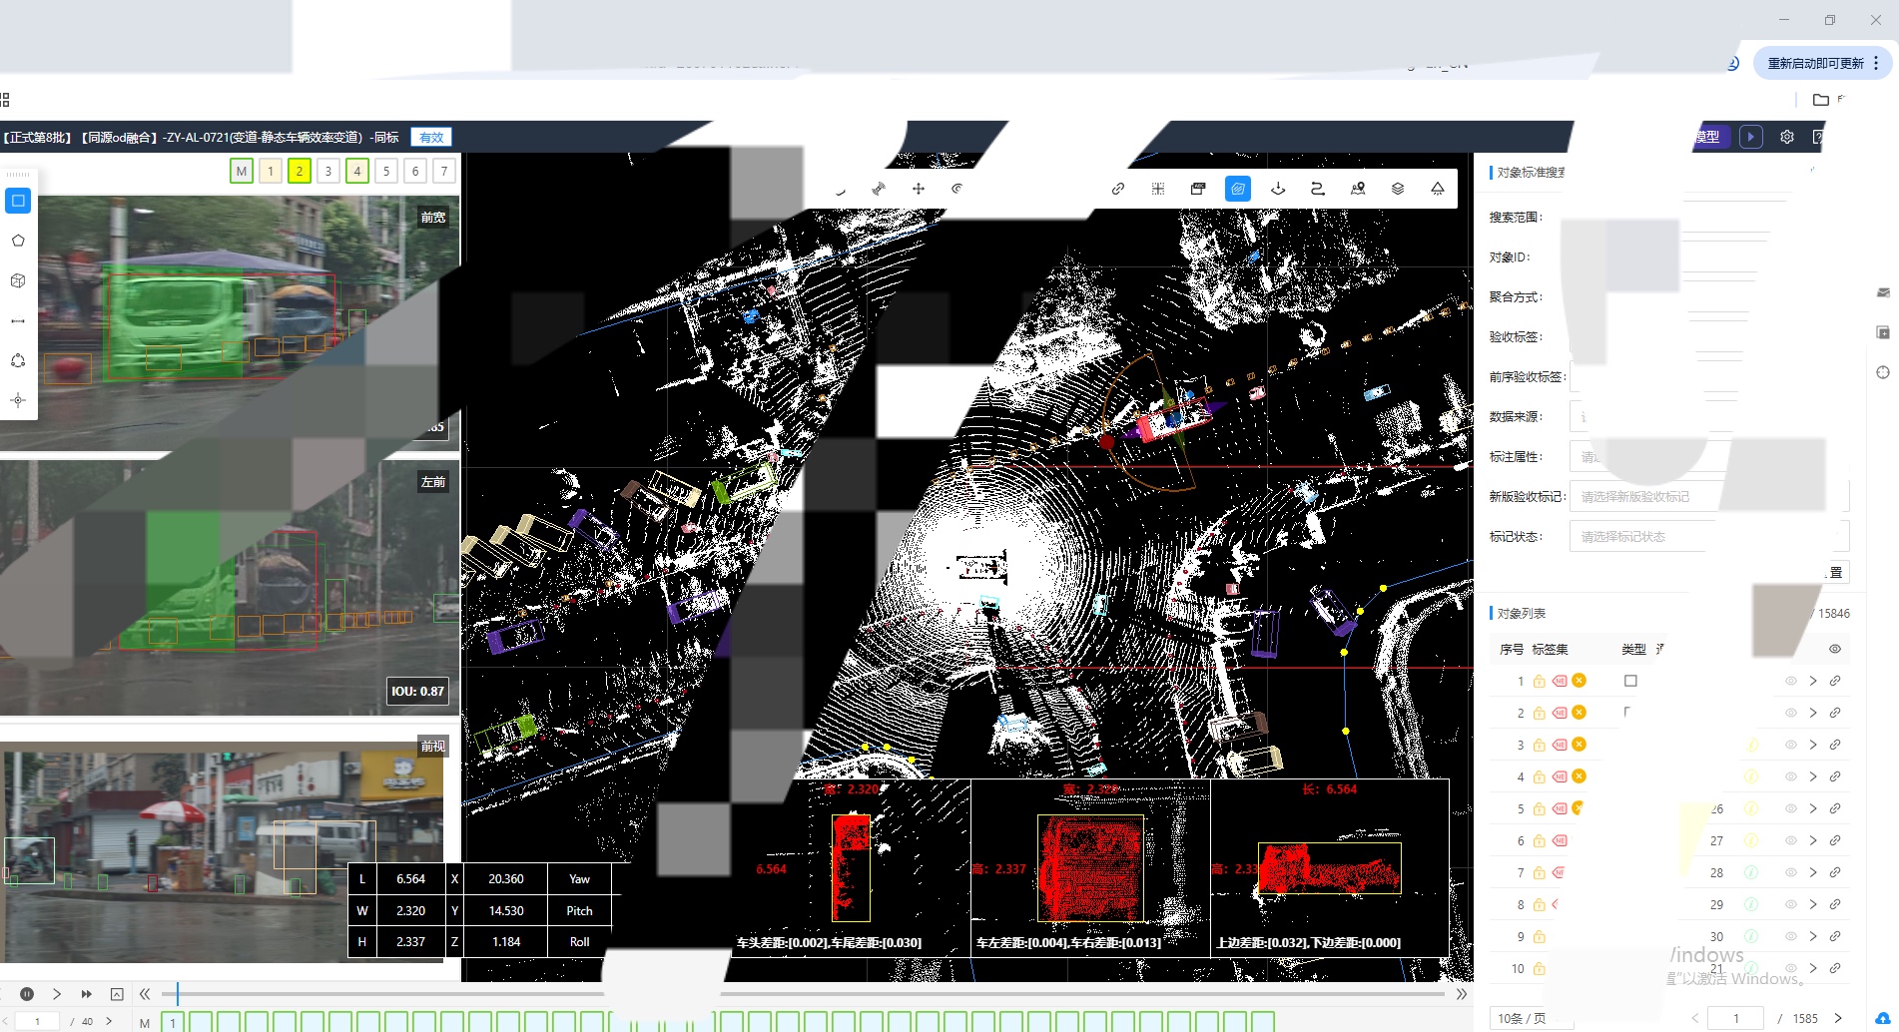Switch to camera tab 1
1899x1032 pixels.
[x=271, y=171]
